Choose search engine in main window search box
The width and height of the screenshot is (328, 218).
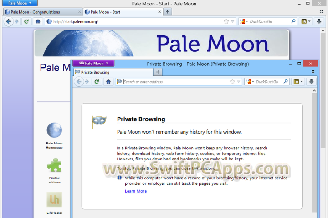tap(244, 21)
